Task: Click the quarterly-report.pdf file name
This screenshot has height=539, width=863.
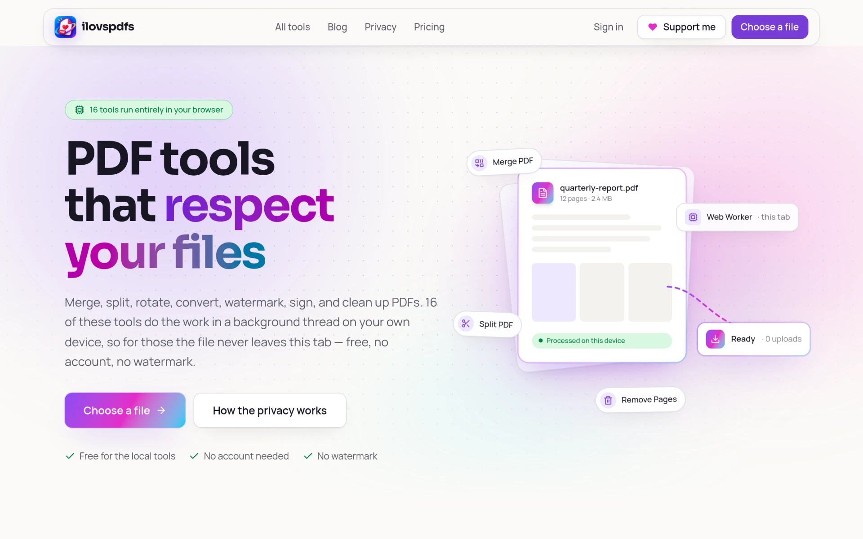Action: pyautogui.click(x=599, y=188)
